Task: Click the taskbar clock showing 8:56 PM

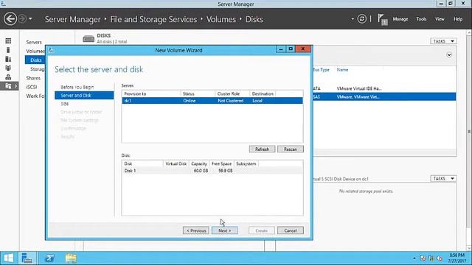Action: click(x=457, y=258)
